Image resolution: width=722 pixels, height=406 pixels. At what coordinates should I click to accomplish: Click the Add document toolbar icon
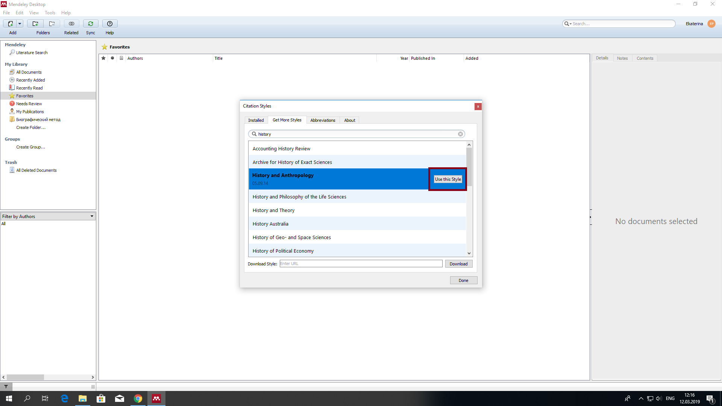coord(10,24)
